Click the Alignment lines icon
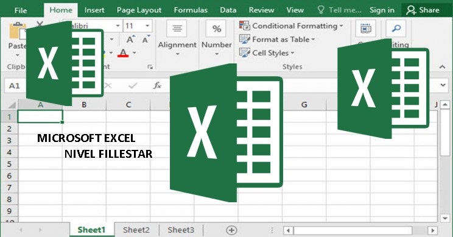The width and height of the screenshot is (453, 237). pyautogui.click(x=177, y=29)
